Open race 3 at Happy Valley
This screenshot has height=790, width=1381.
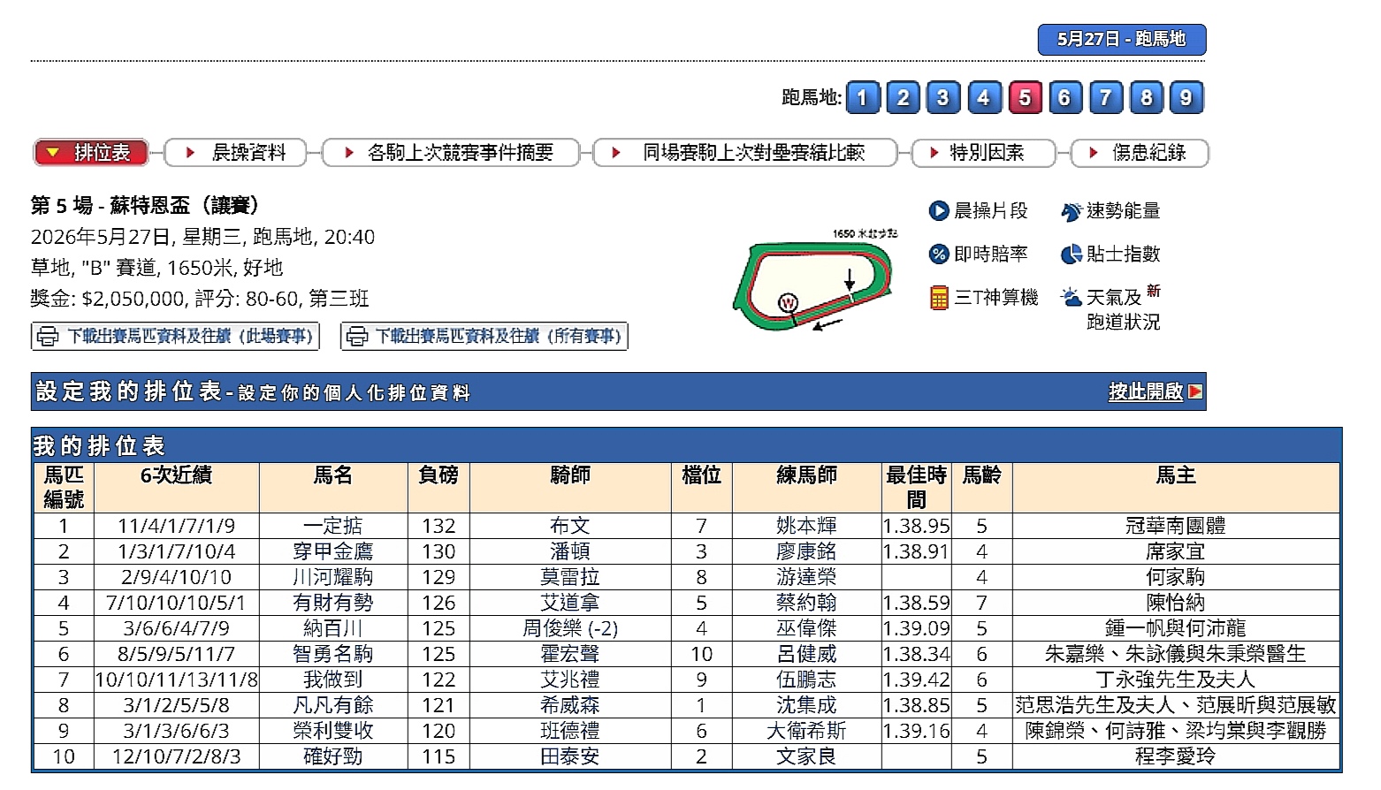(942, 97)
